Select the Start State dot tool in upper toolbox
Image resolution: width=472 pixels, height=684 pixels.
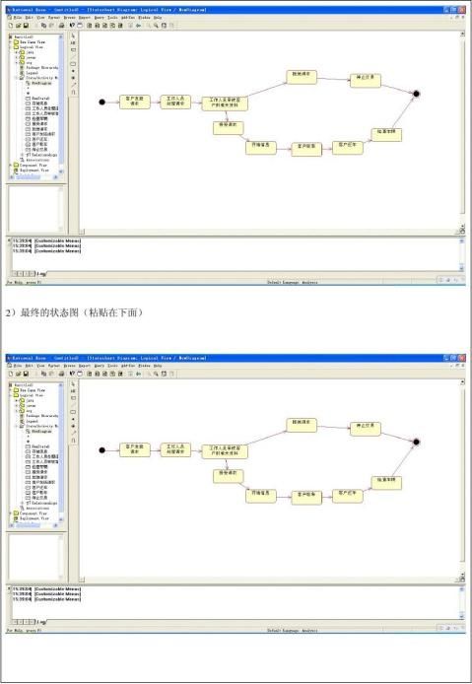[73, 71]
